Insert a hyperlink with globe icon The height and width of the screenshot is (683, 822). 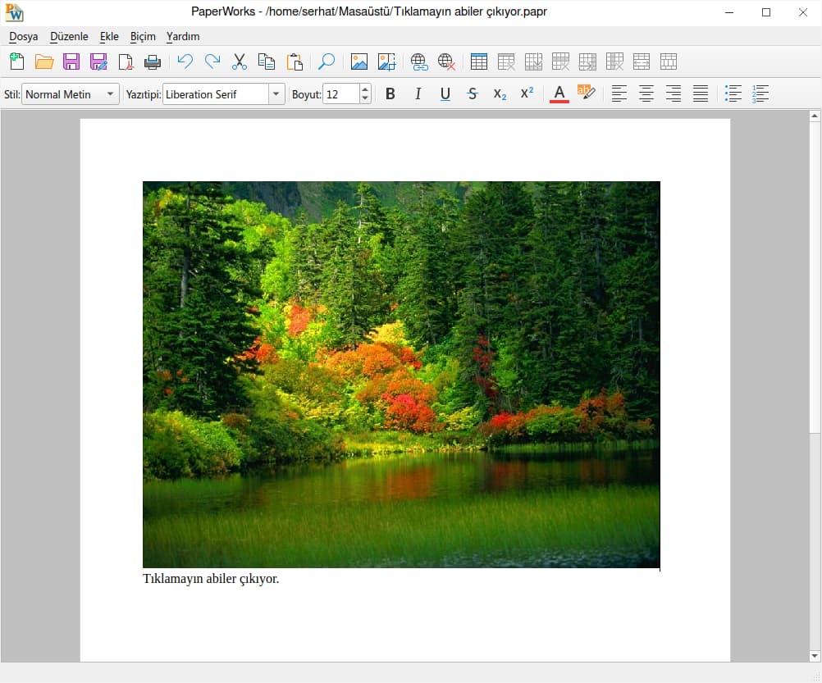pyautogui.click(x=419, y=61)
